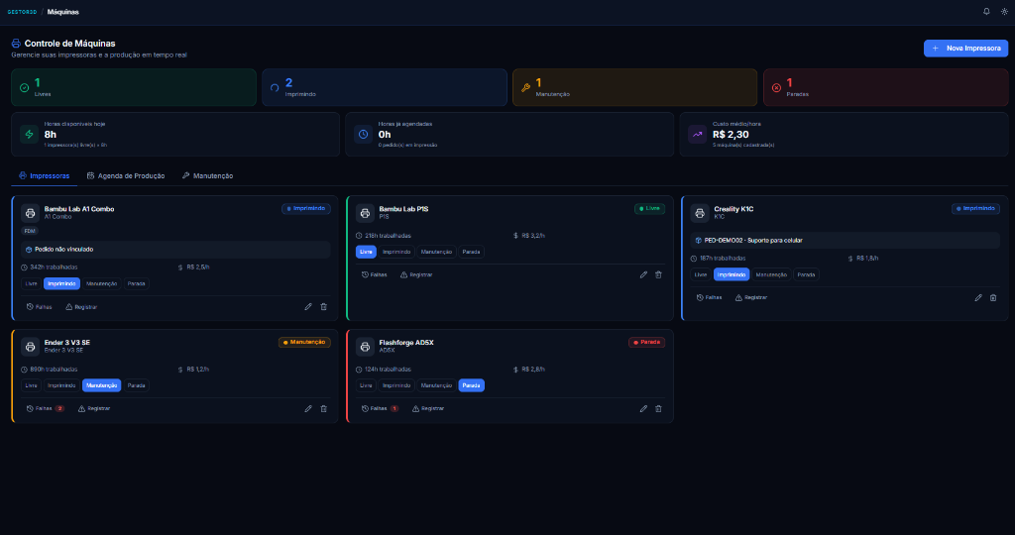The width and height of the screenshot is (1015, 535).
Task: Click the clock icon for Horas já agendadas
Action: click(x=363, y=135)
